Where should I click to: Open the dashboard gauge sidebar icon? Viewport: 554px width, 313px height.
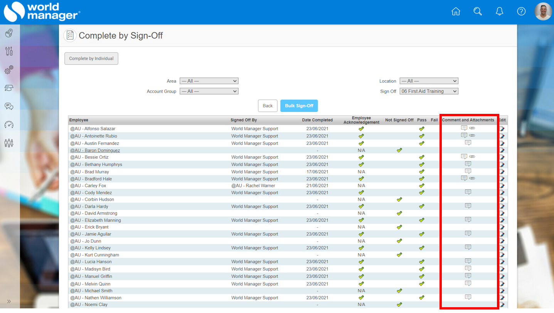(x=9, y=125)
